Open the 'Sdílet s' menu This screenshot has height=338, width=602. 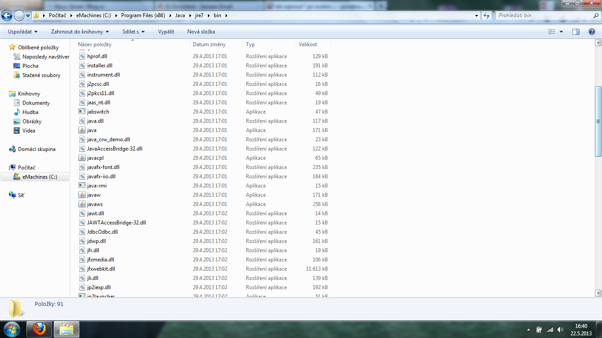coord(134,32)
